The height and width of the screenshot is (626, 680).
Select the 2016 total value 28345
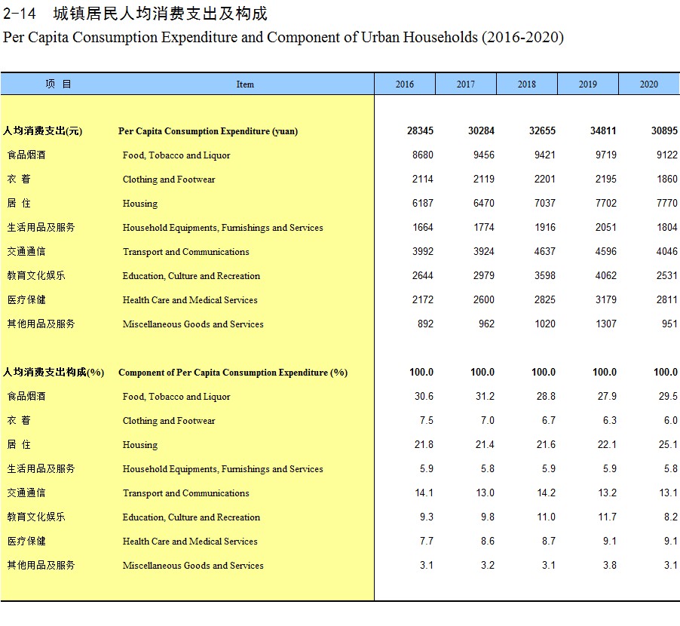(x=420, y=131)
